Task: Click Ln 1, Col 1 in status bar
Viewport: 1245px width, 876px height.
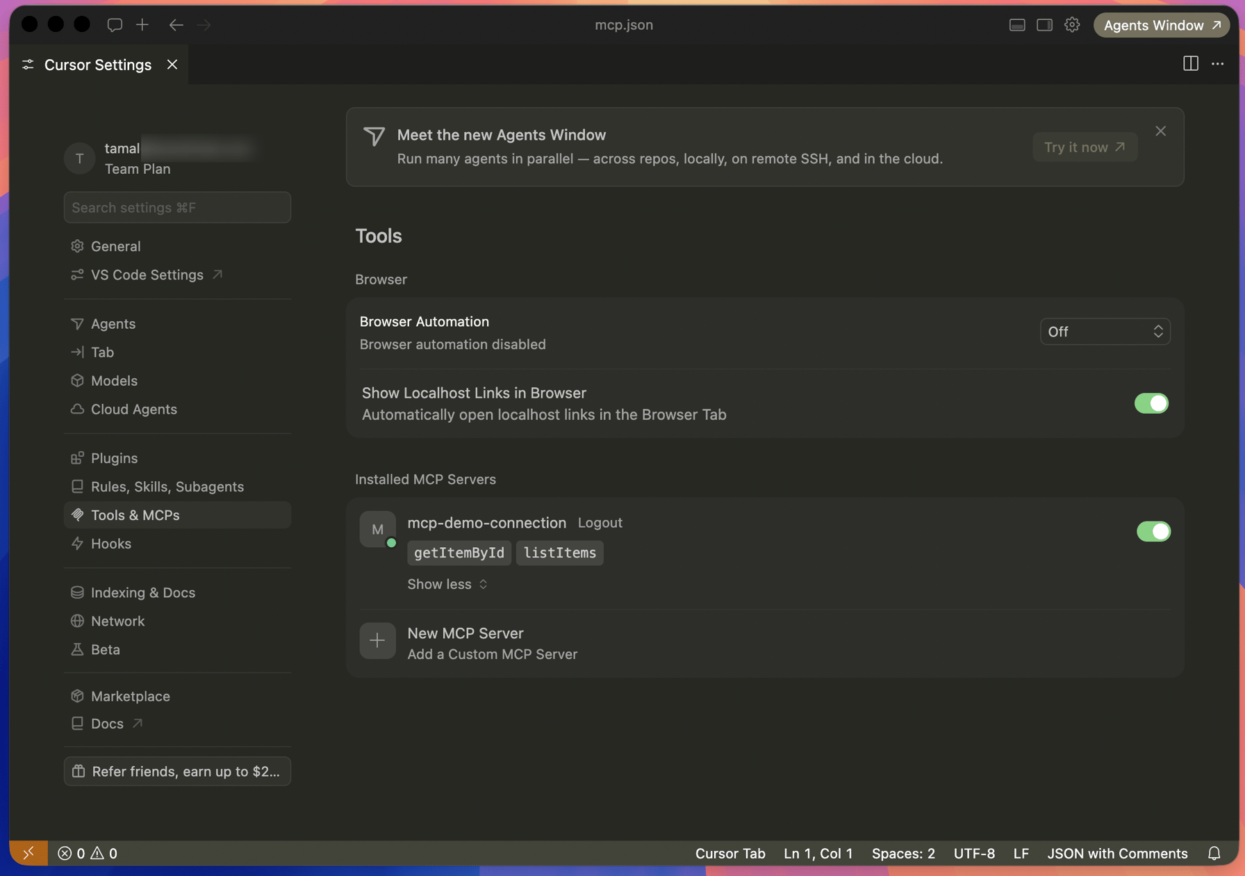Action: pos(818,853)
